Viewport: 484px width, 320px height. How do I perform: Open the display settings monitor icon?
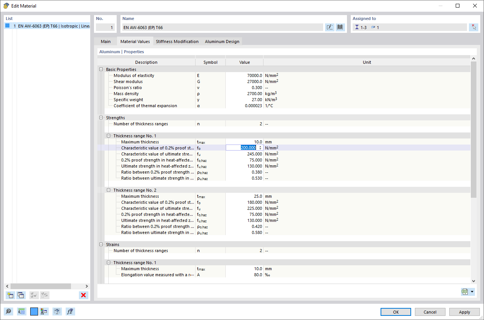click(57, 311)
